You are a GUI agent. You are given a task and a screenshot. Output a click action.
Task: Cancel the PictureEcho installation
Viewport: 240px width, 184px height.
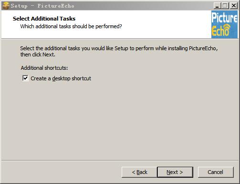coord(216,172)
